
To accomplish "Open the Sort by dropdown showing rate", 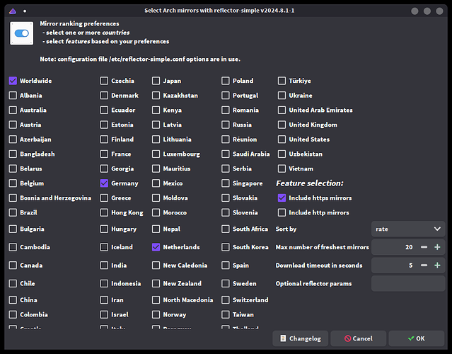I will click(x=408, y=229).
